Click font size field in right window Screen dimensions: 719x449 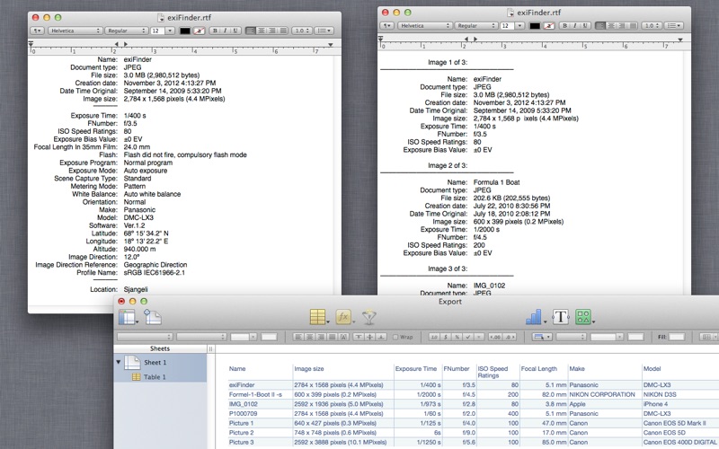507,26
